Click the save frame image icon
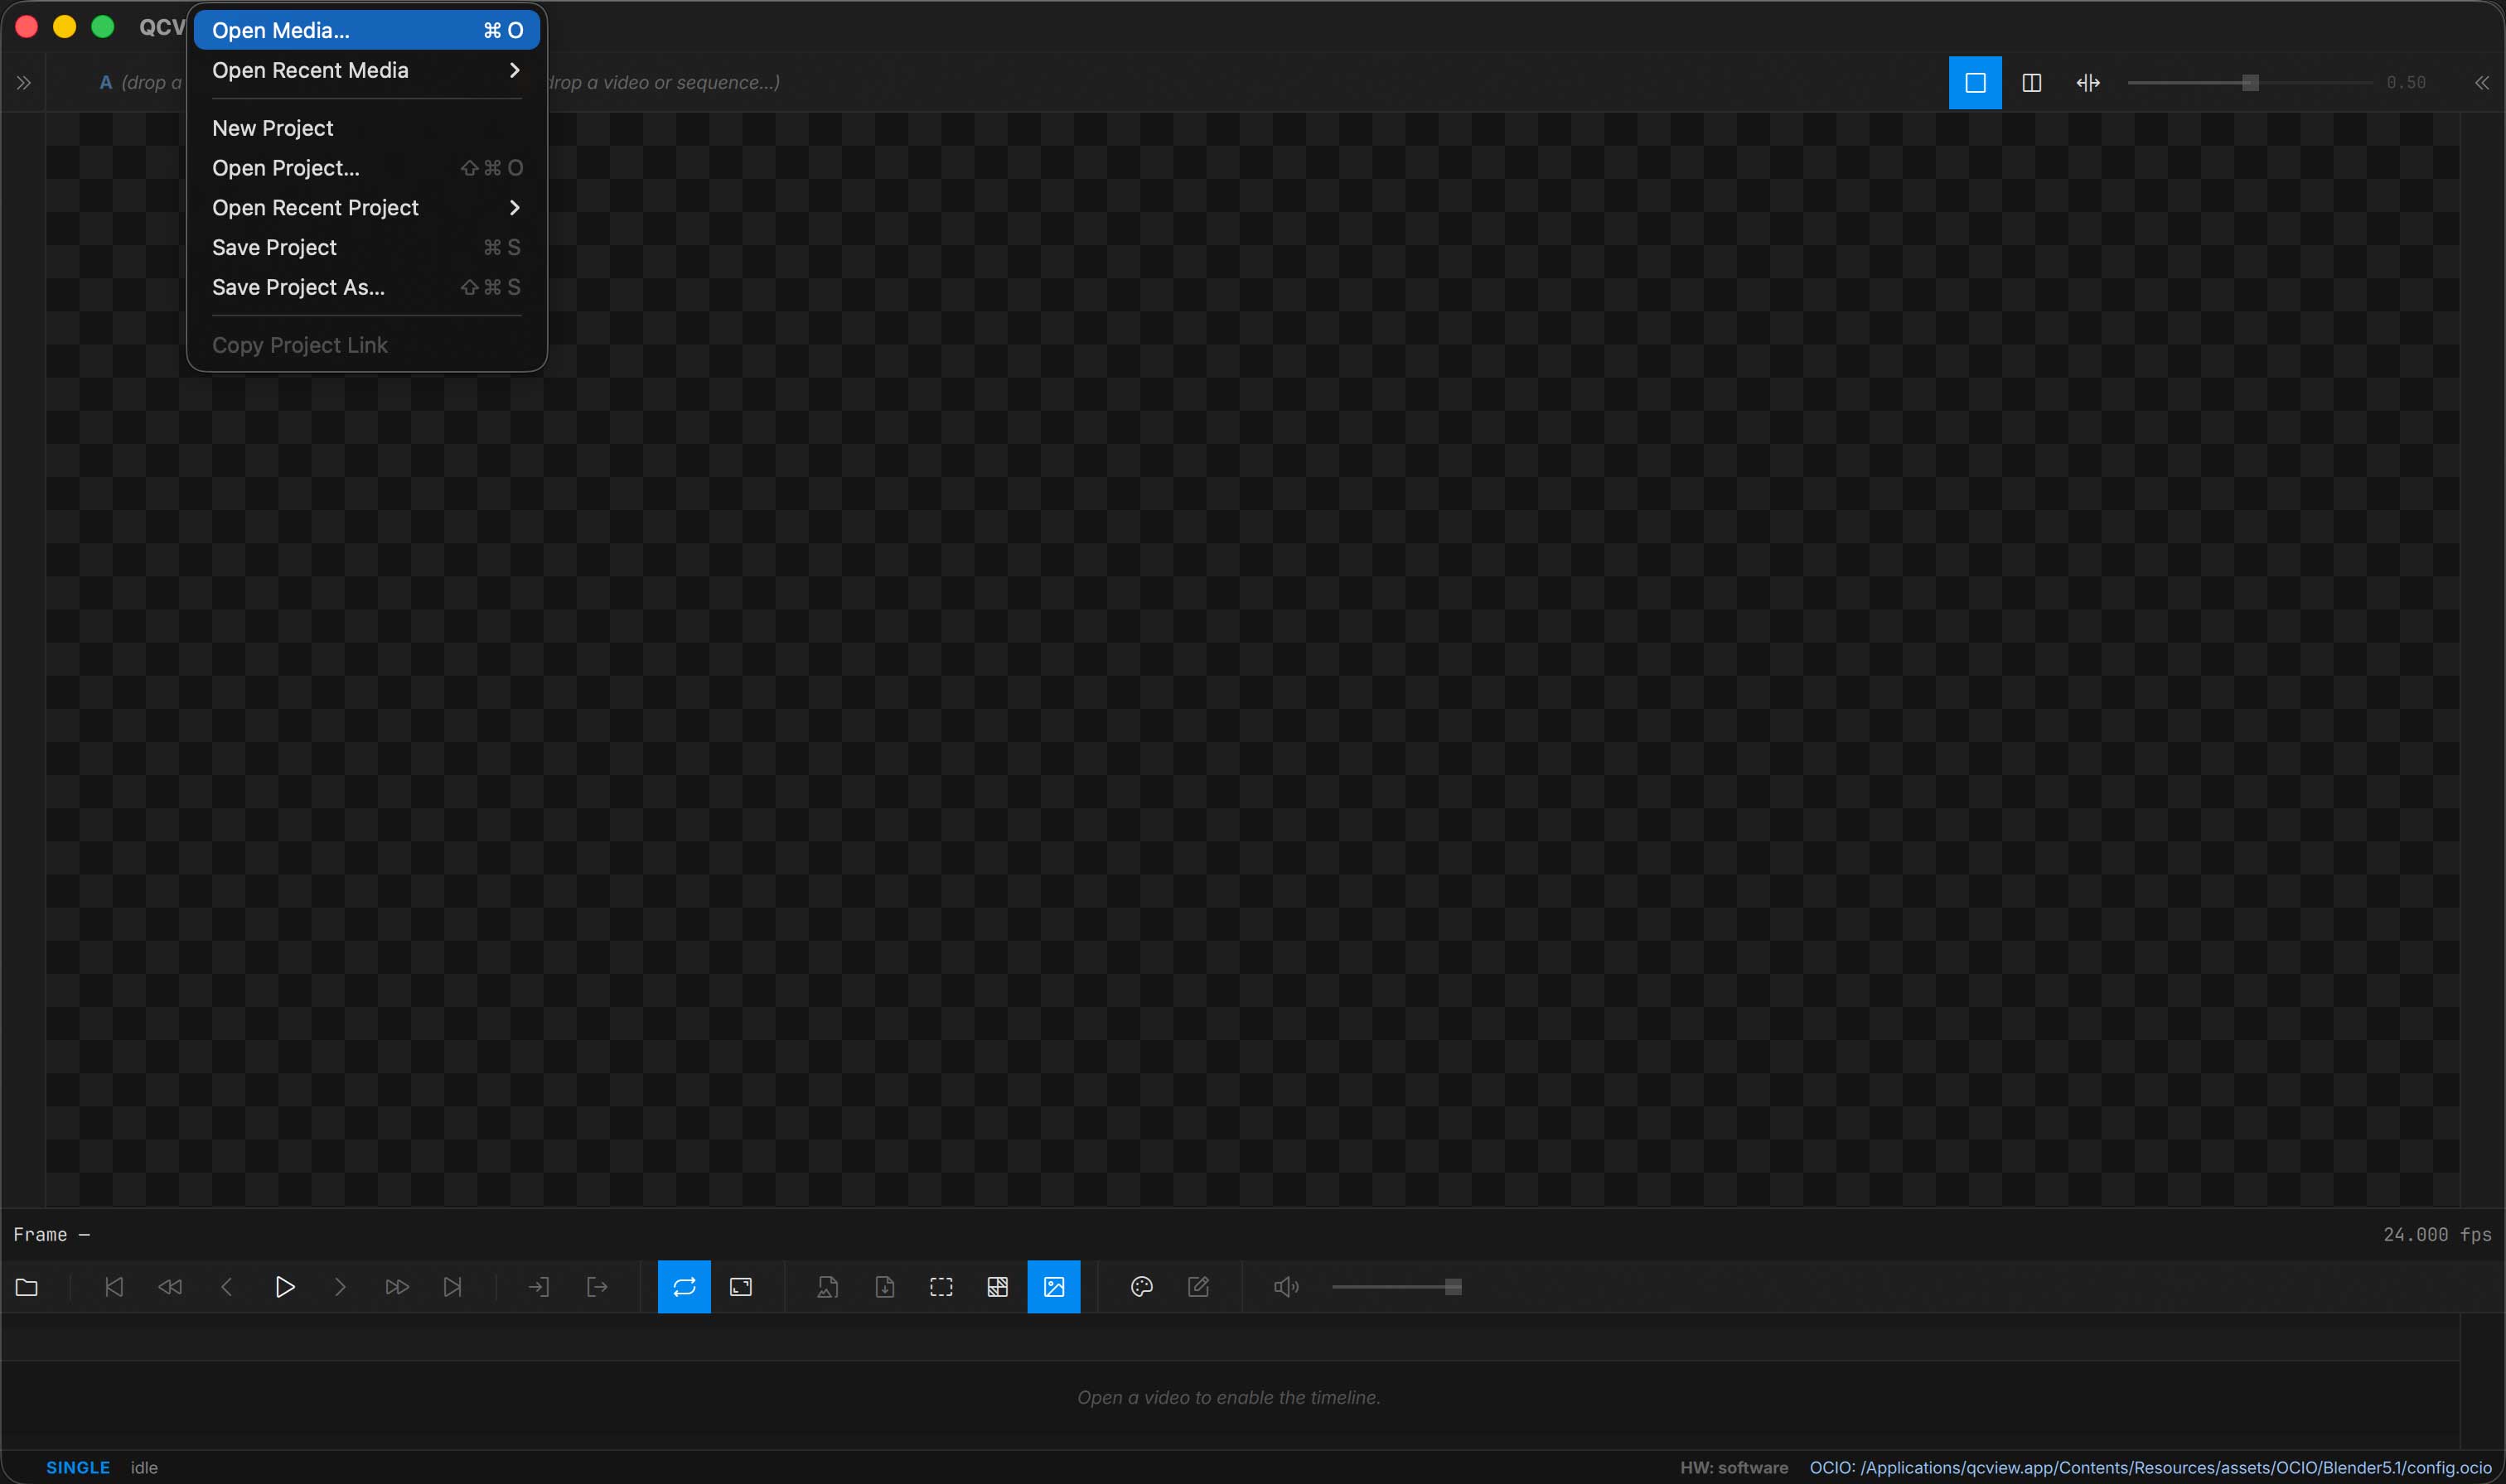The width and height of the screenshot is (2506, 1484). pyautogui.click(x=827, y=1287)
